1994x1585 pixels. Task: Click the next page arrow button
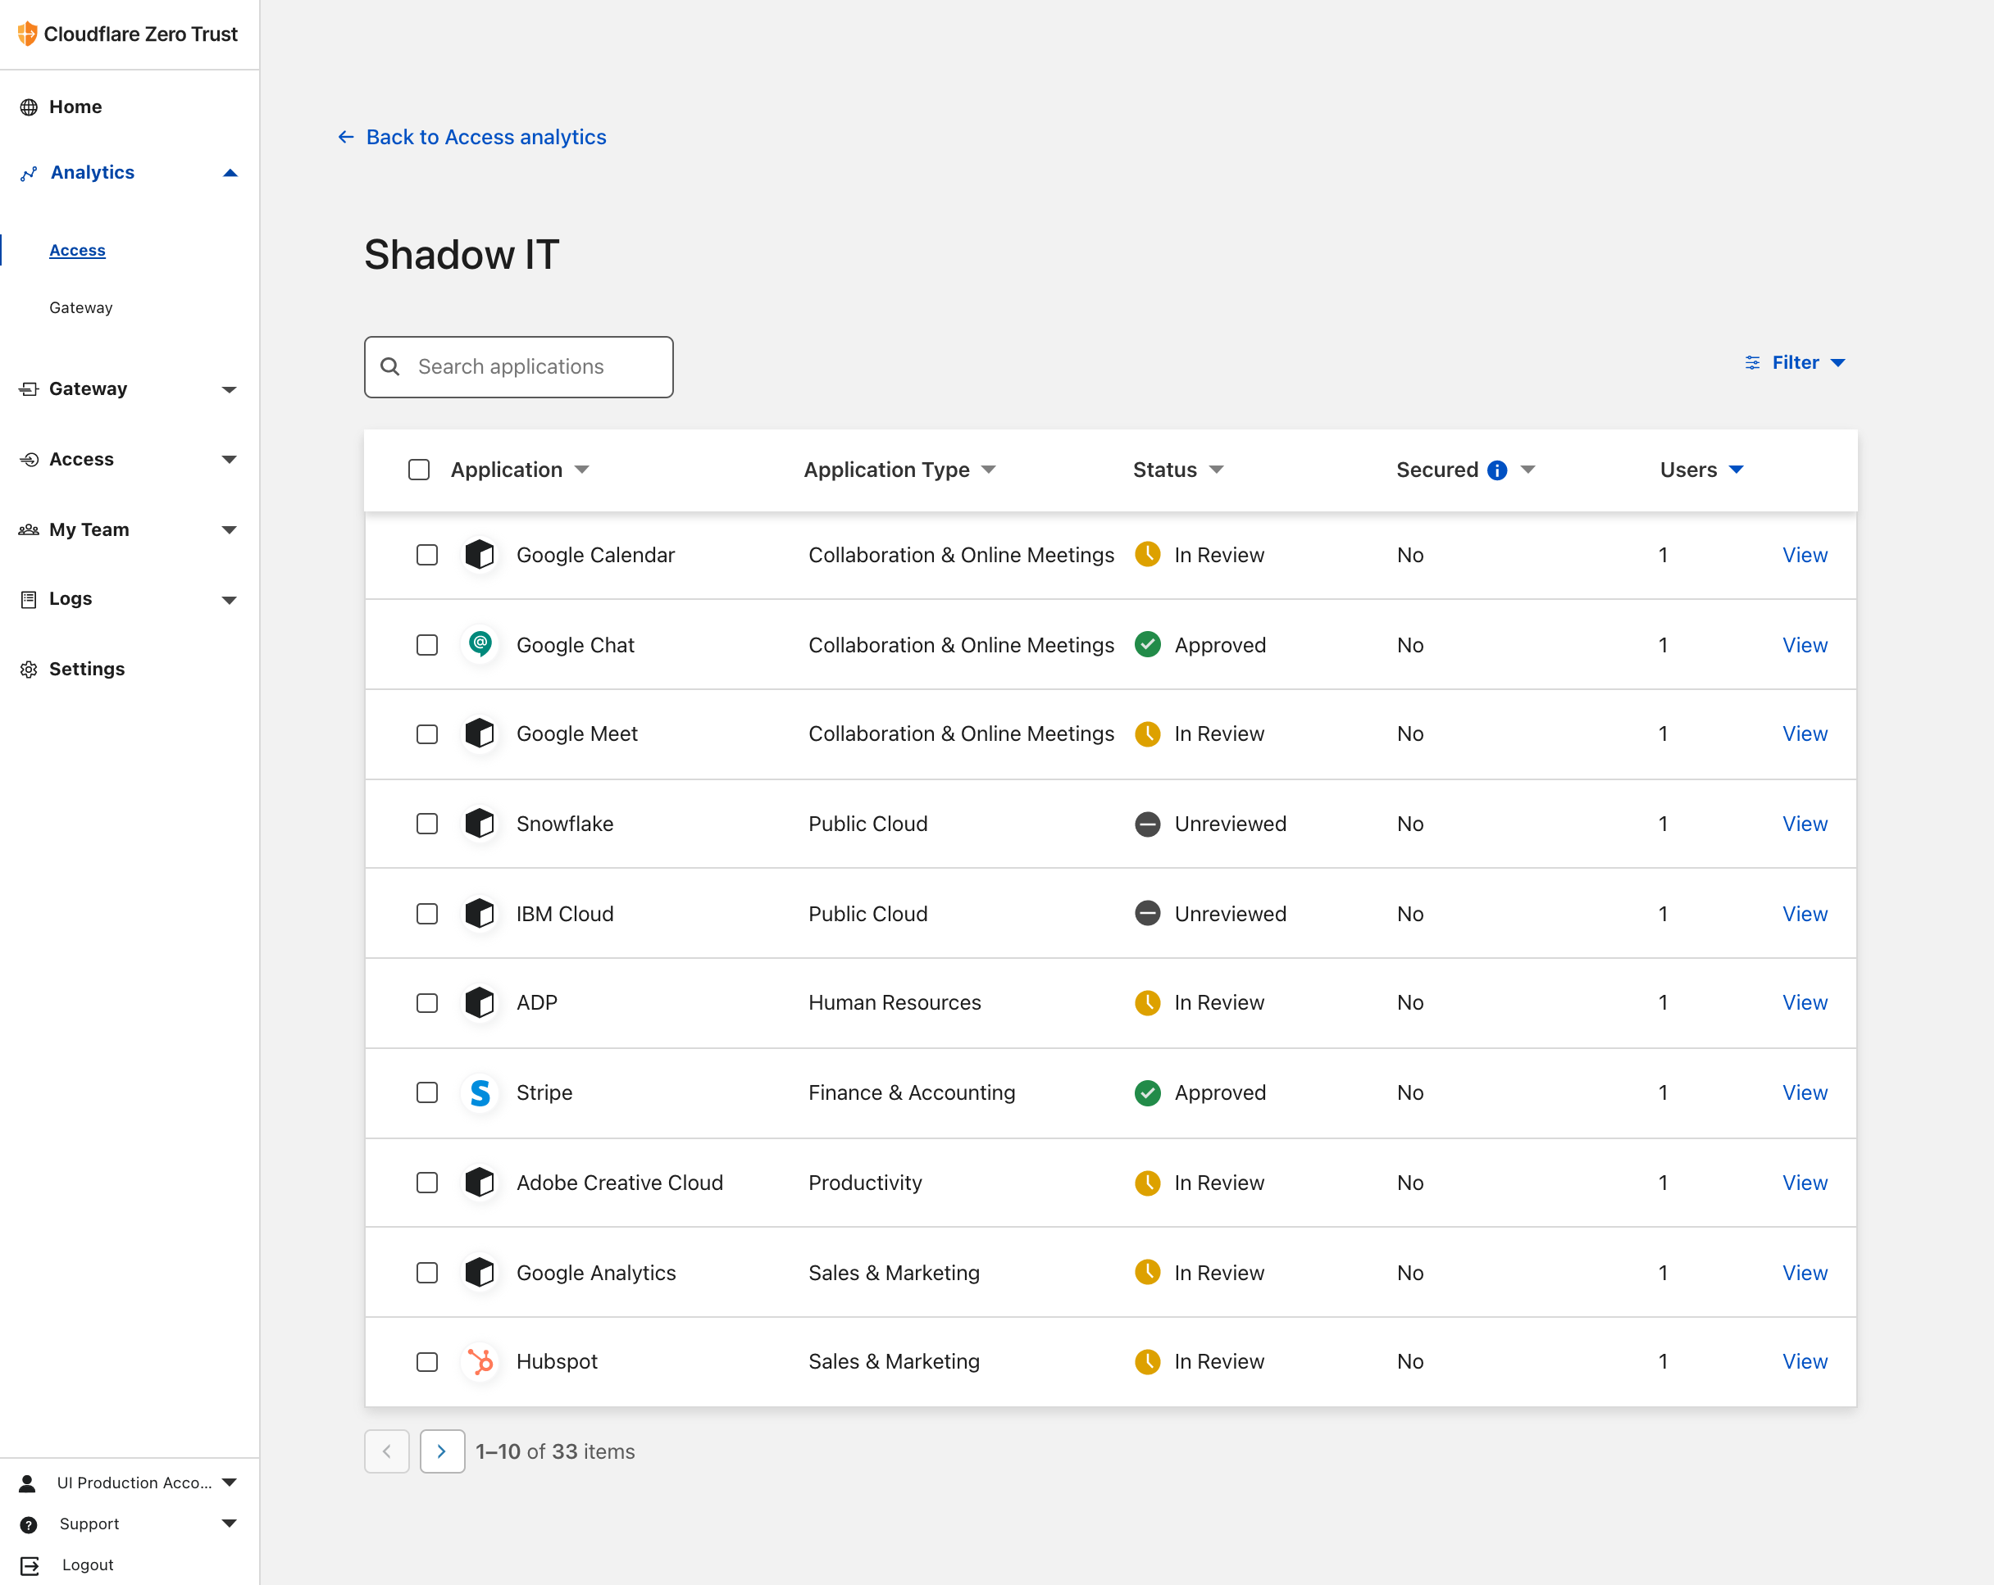[442, 1451]
